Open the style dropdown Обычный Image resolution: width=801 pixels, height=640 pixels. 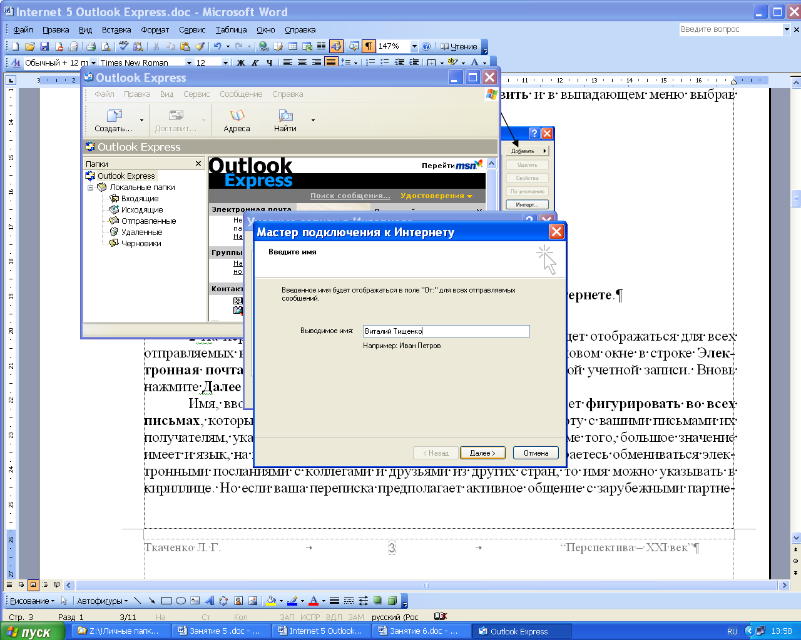(93, 62)
